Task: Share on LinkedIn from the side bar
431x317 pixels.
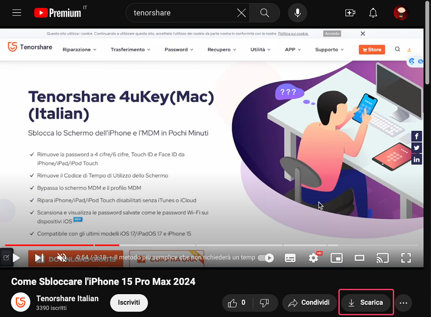Action: pos(416,160)
